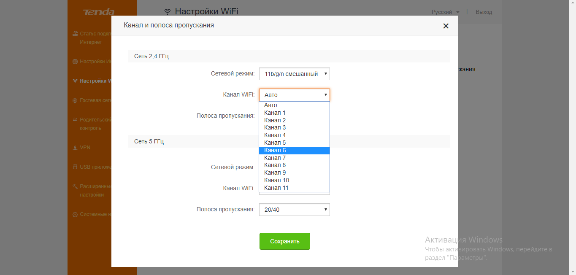Viewport: 576px width, 275px height.
Task: Click the guest network sidebar icon
Action: 75,100
